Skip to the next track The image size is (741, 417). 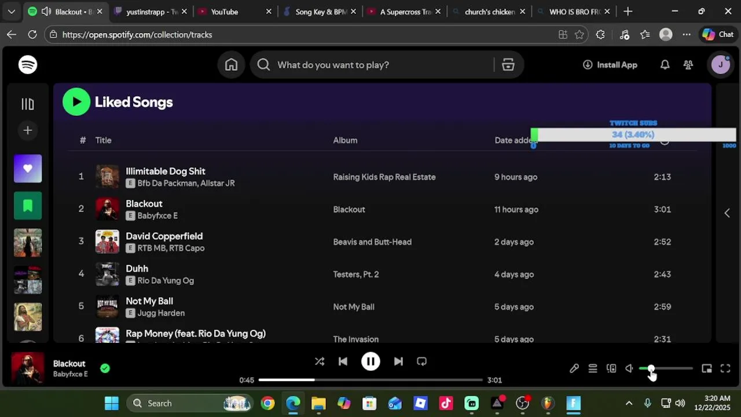[x=398, y=361]
